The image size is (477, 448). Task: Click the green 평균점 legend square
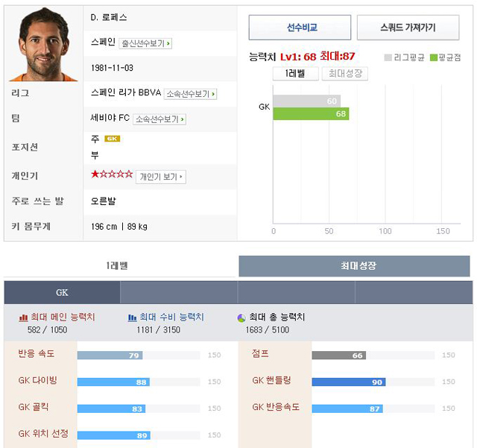point(434,57)
